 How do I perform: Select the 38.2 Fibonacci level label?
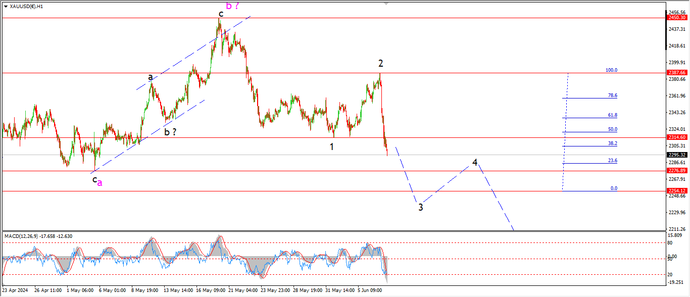pyautogui.click(x=612, y=143)
